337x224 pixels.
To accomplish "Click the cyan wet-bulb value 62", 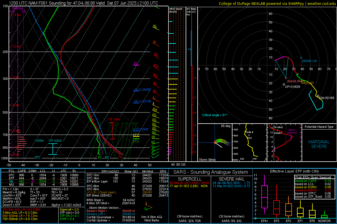I will click(107, 157).
